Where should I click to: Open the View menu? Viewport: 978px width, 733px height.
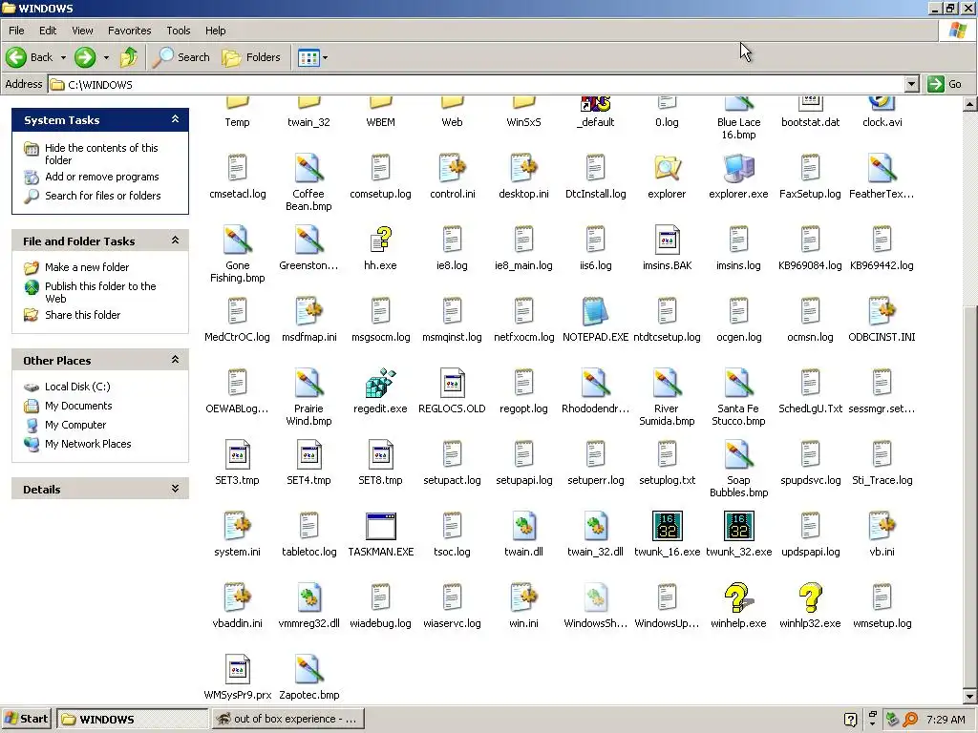tap(82, 31)
